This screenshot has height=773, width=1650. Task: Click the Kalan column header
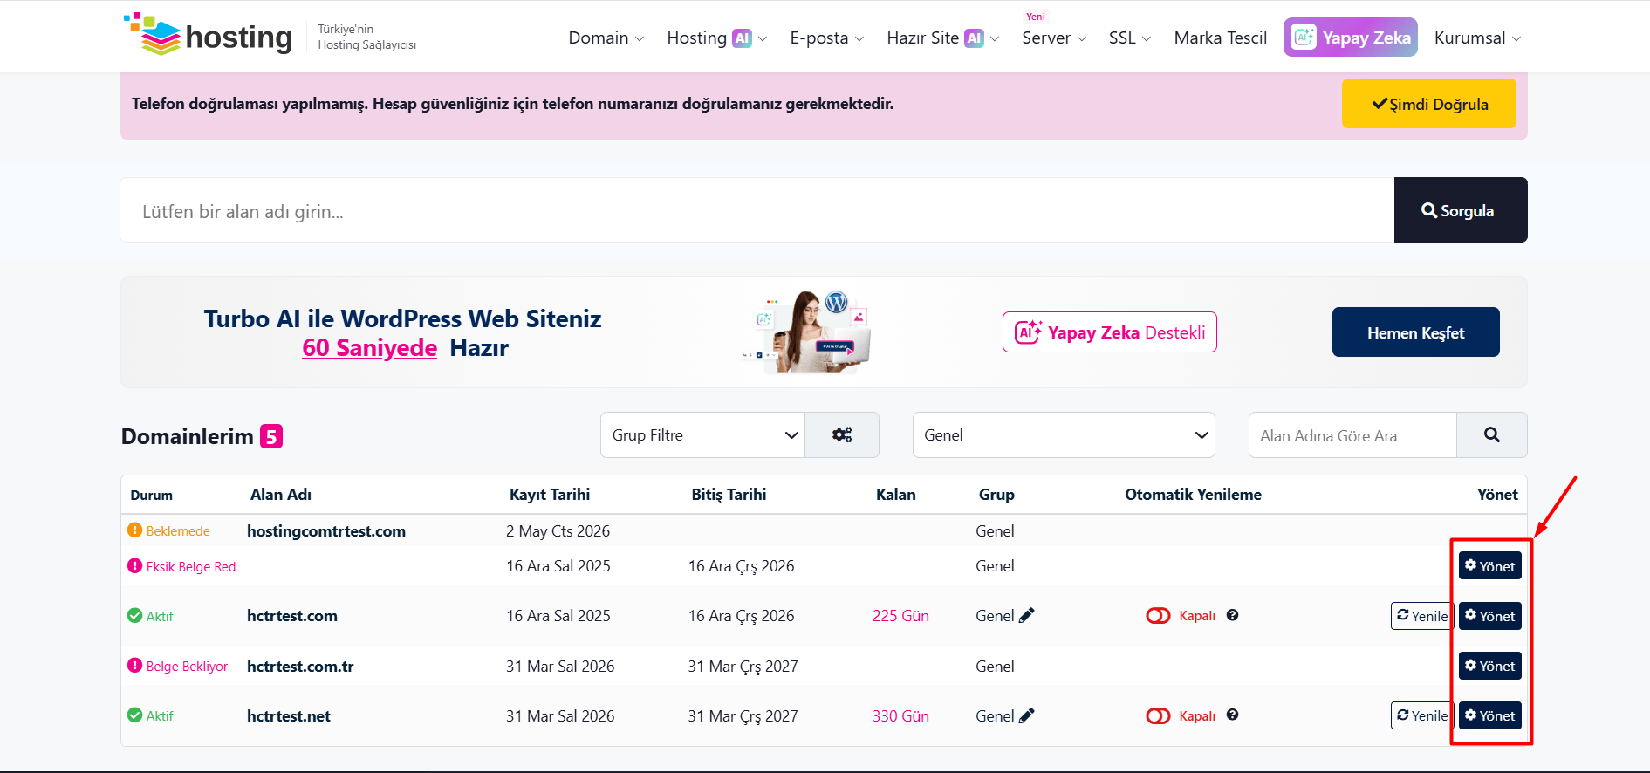pos(895,494)
